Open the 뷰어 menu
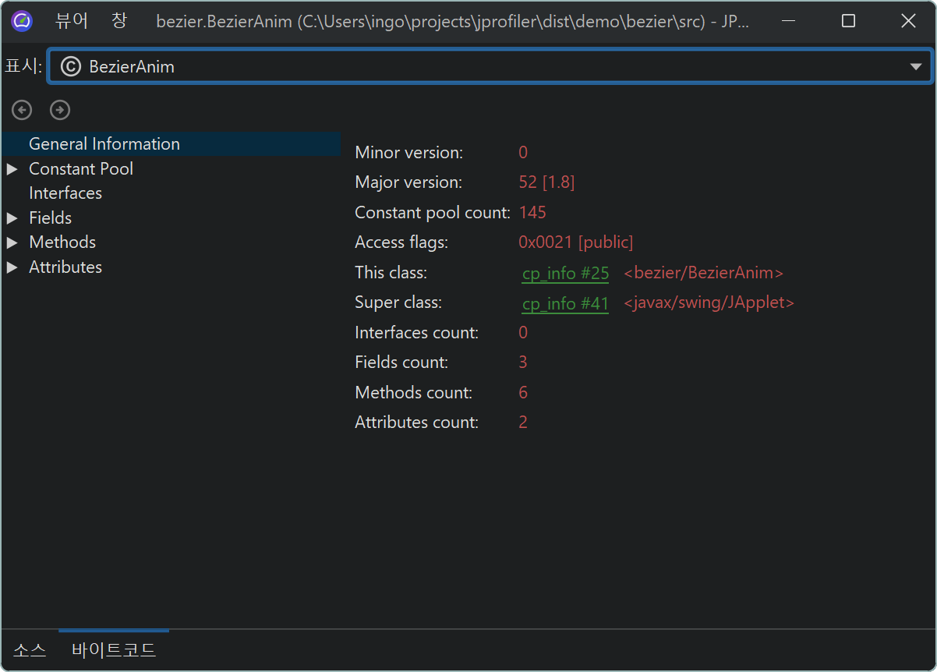This screenshot has width=937, height=672. tap(72, 21)
